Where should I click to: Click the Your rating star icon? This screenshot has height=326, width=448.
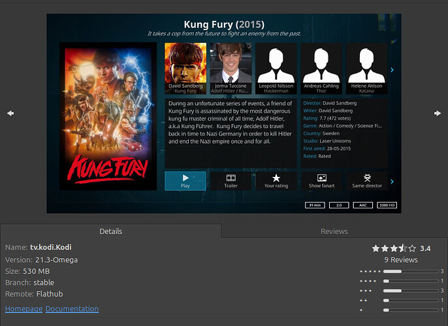(x=276, y=178)
